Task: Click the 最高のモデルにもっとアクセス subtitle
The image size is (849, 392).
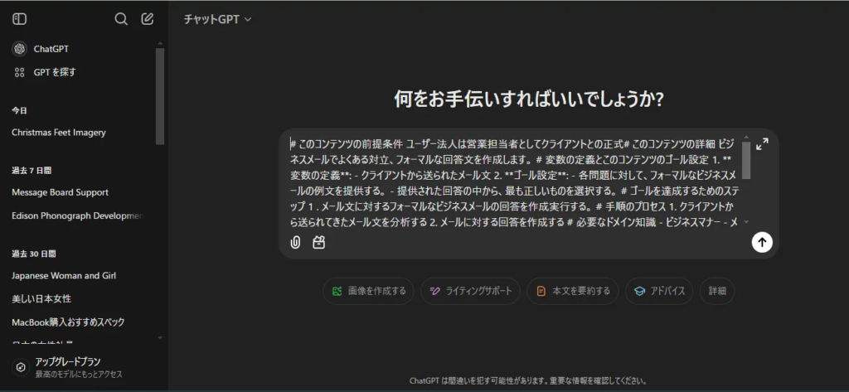Action: [79, 374]
